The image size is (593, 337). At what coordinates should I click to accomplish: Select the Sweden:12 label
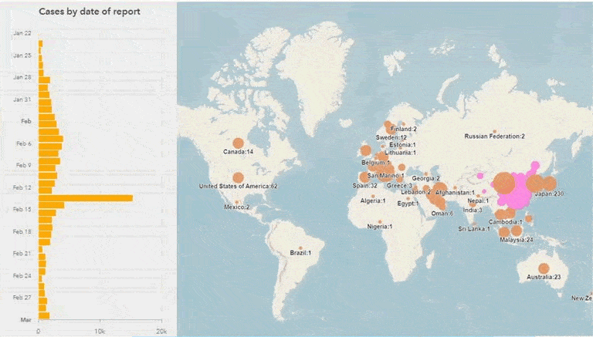[391, 137]
